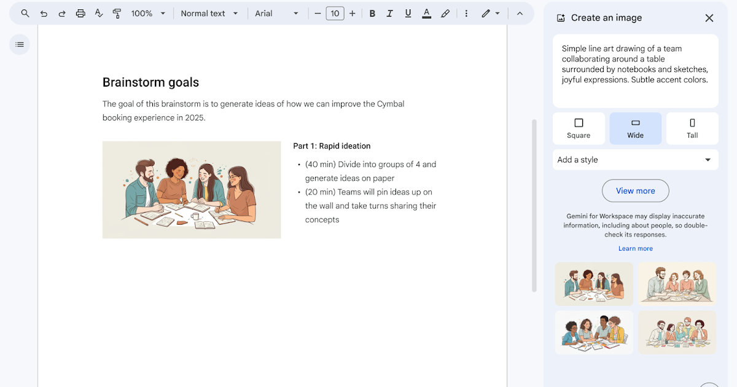The image size is (737, 387).
Task: Collapse the toolbar with the up chevron
Action: click(520, 14)
